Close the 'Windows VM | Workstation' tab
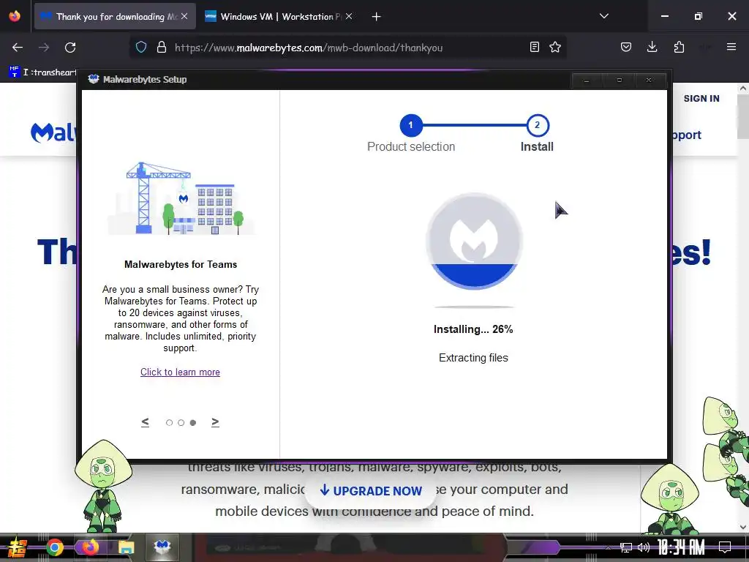Image resolution: width=749 pixels, height=562 pixels. point(349,16)
